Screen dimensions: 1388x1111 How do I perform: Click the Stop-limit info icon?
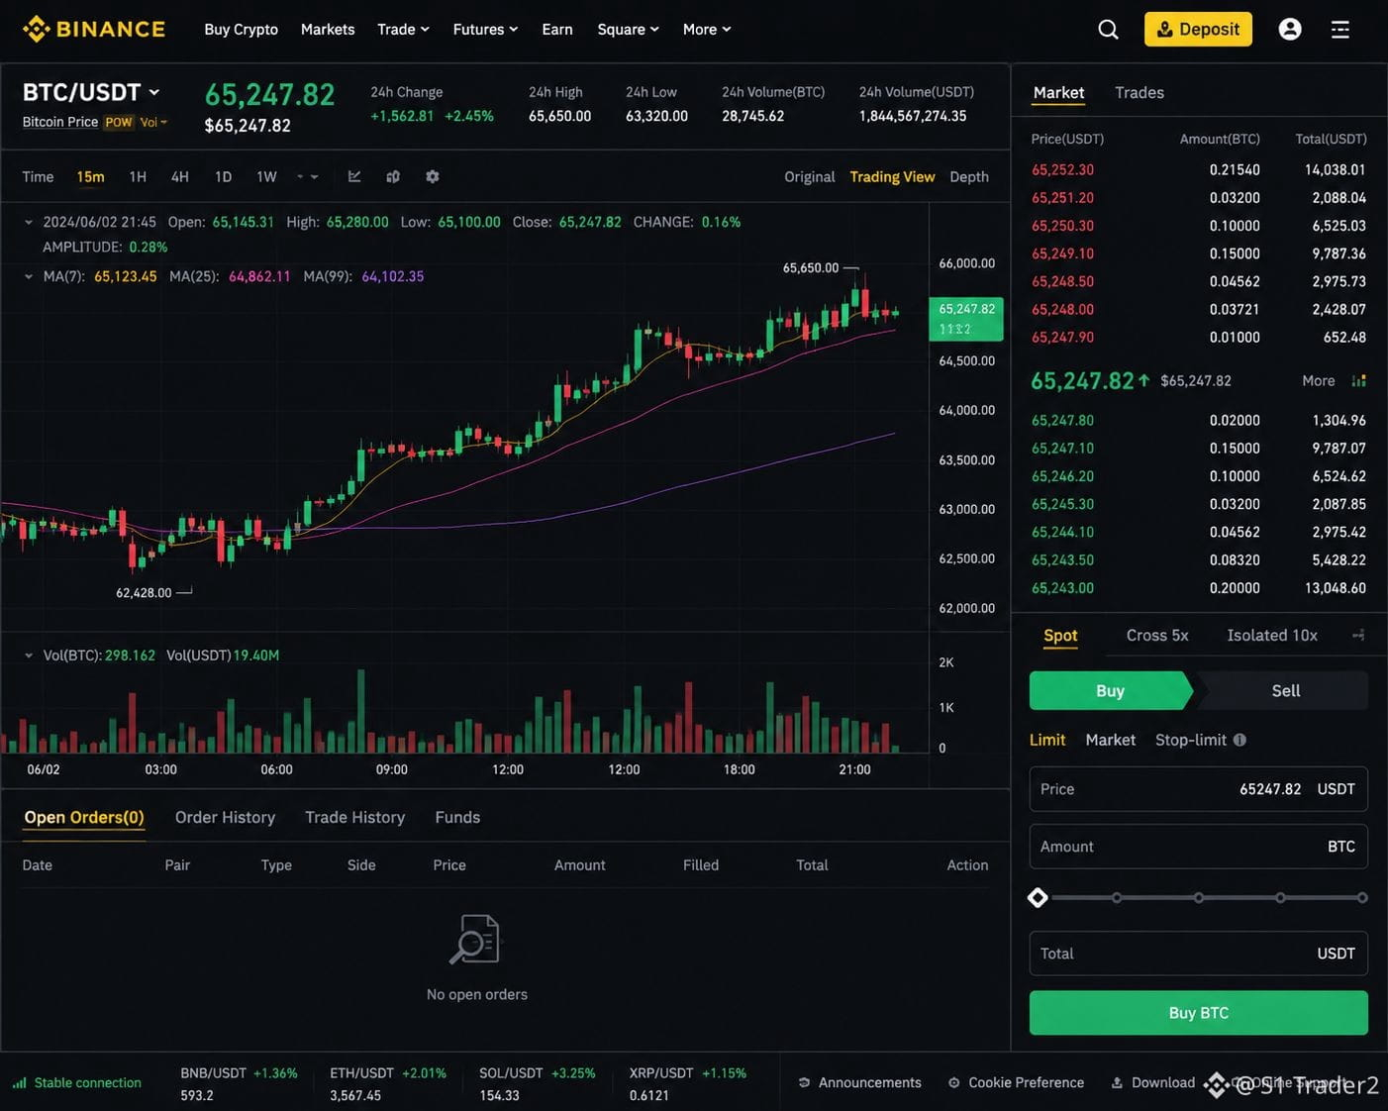[1239, 740]
